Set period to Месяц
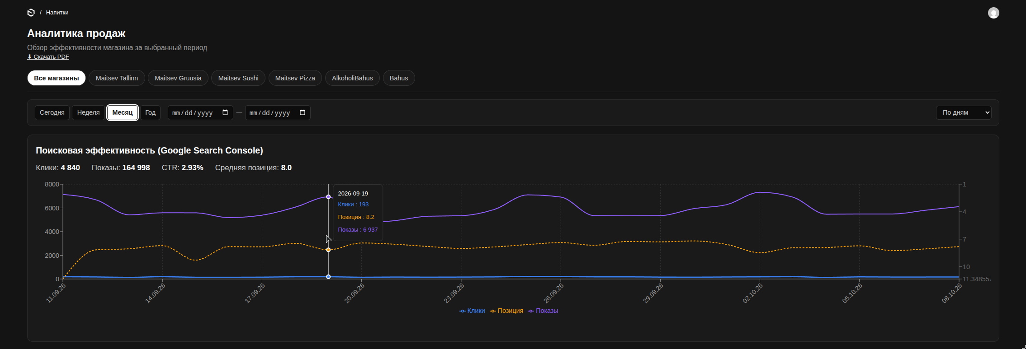Image resolution: width=1026 pixels, height=349 pixels. 123,112
